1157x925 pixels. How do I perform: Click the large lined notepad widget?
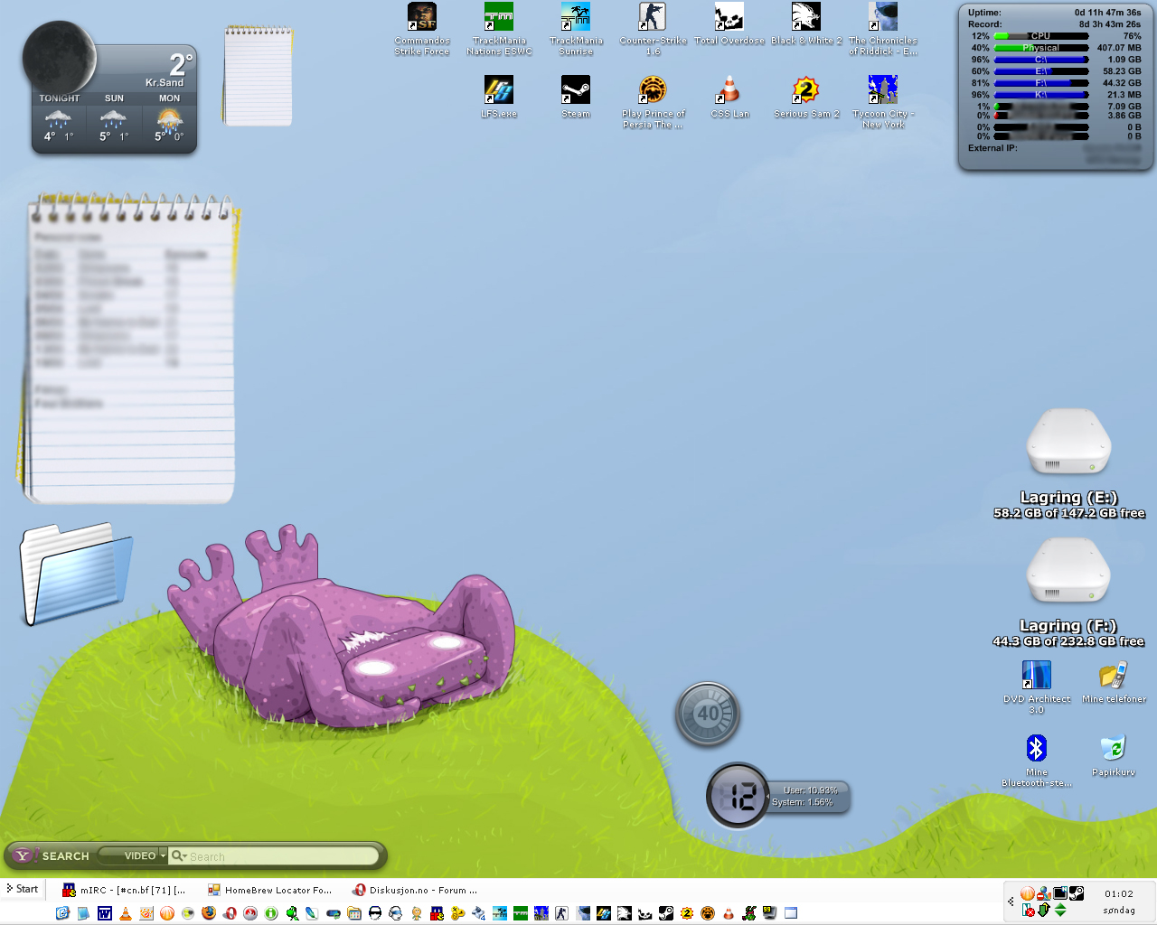point(129,349)
